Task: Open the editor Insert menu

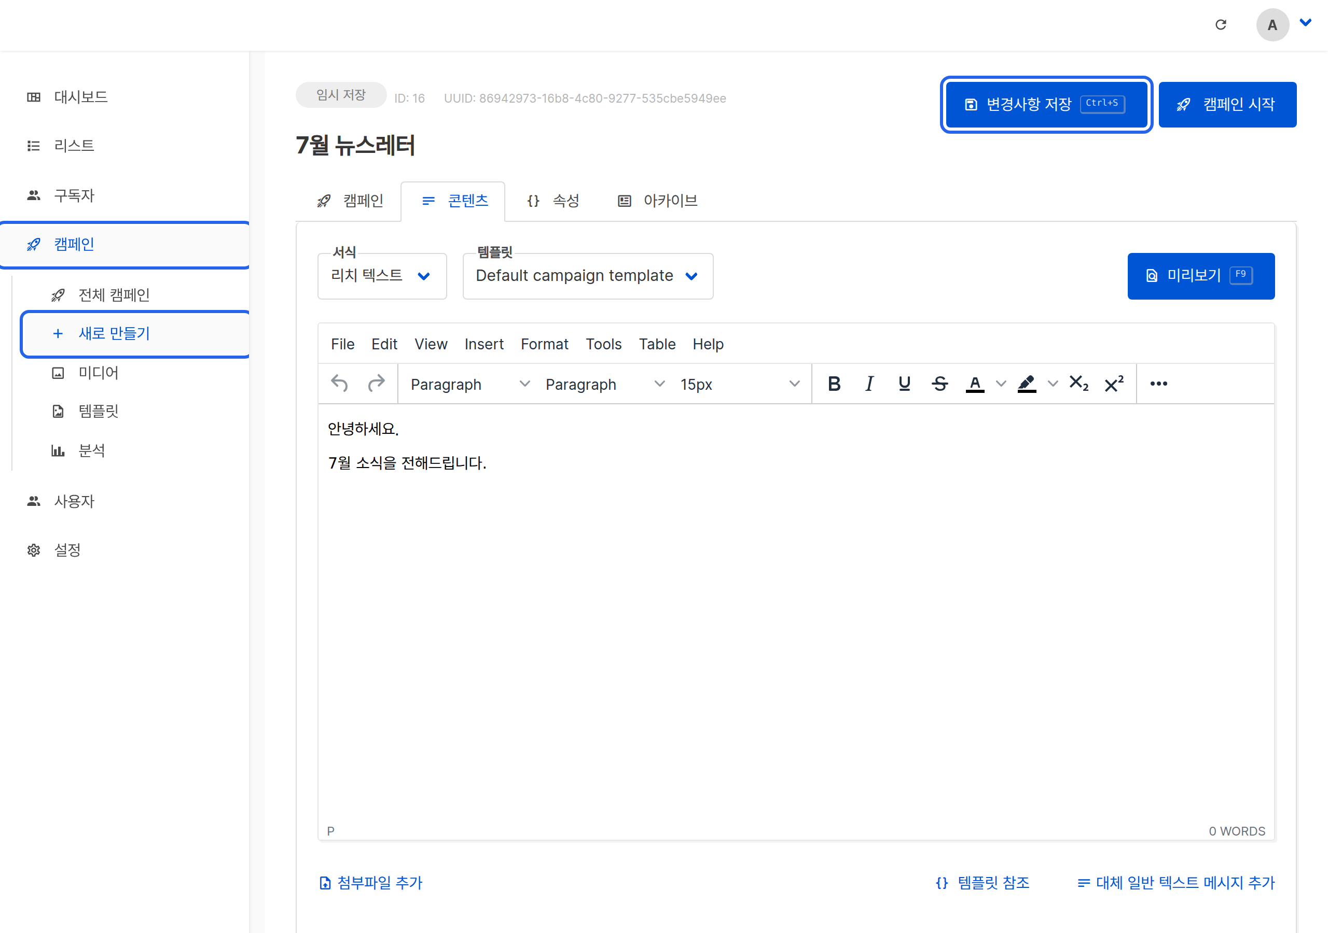Action: click(484, 344)
